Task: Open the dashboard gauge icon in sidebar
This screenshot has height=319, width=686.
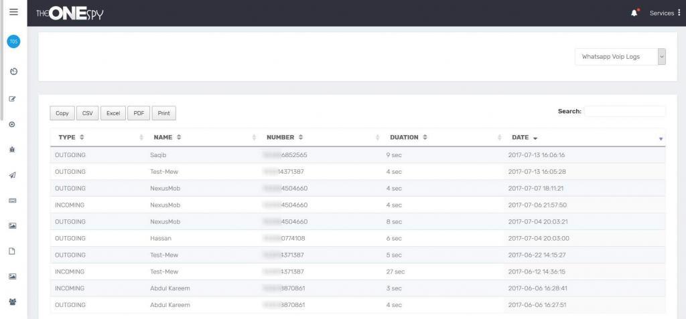Action: coord(13,71)
